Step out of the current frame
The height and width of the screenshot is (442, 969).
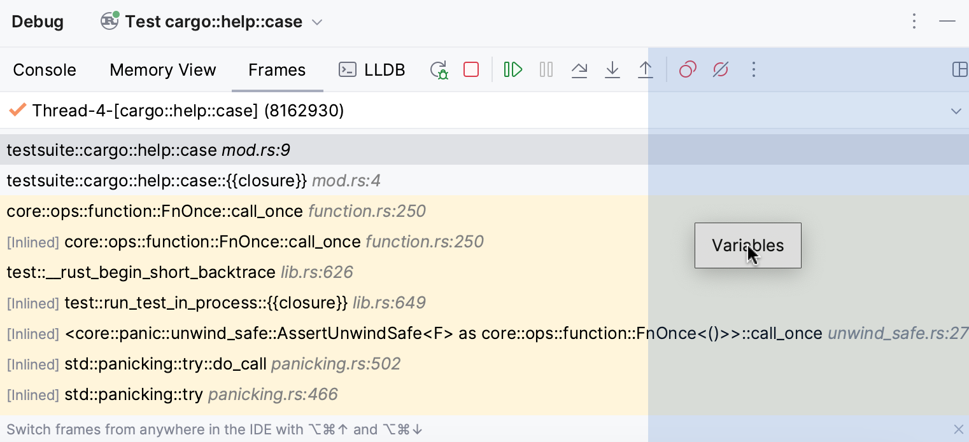pos(646,69)
